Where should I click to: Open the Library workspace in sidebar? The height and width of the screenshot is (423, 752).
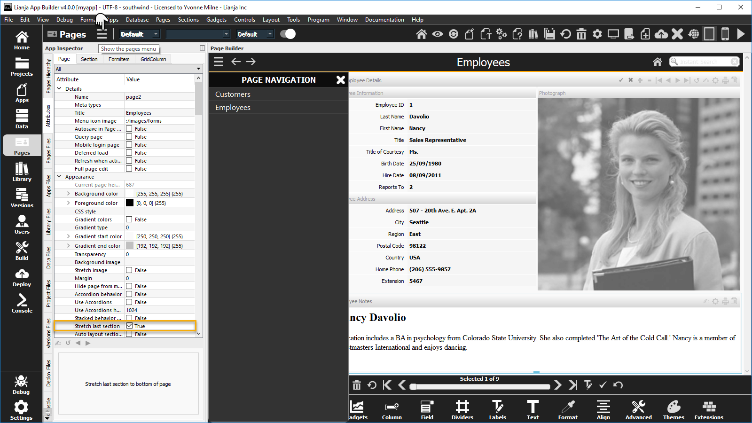(x=22, y=172)
